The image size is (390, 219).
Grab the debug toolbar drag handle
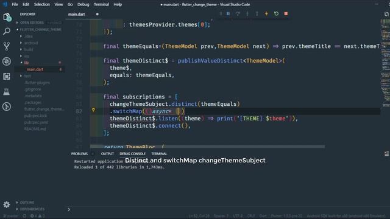(221, 13)
